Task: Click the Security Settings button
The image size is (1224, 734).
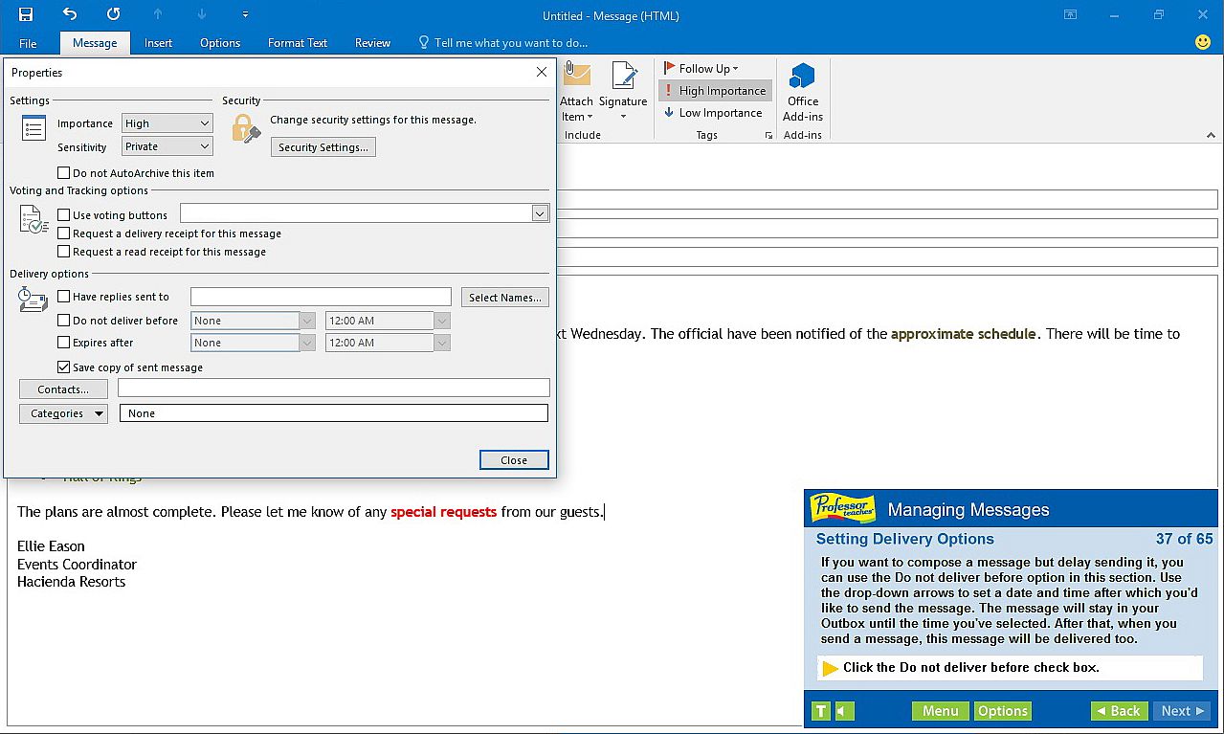Action: coord(323,147)
